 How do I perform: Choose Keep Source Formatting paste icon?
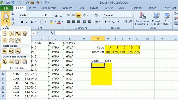pyautogui.click(x=25, y=34)
